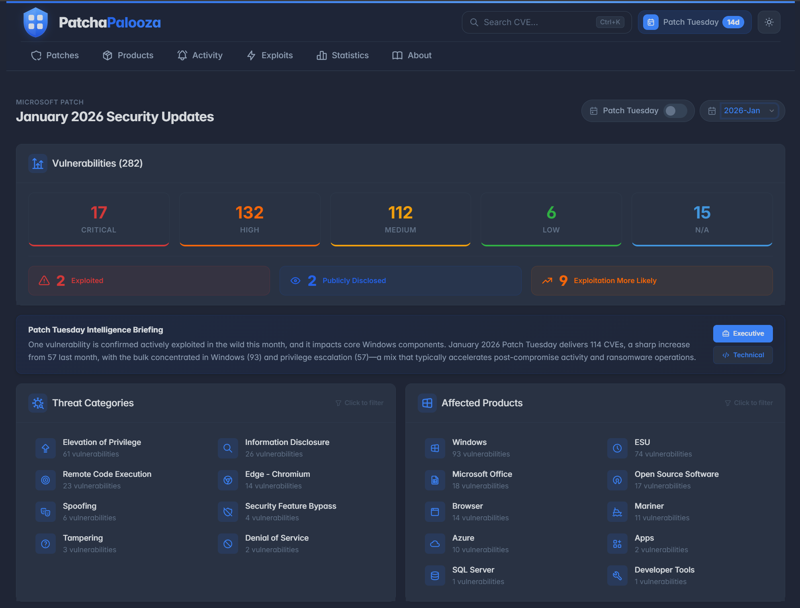Switch to the Activity tab
The height and width of the screenshot is (608, 800).
pyautogui.click(x=200, y=55)
